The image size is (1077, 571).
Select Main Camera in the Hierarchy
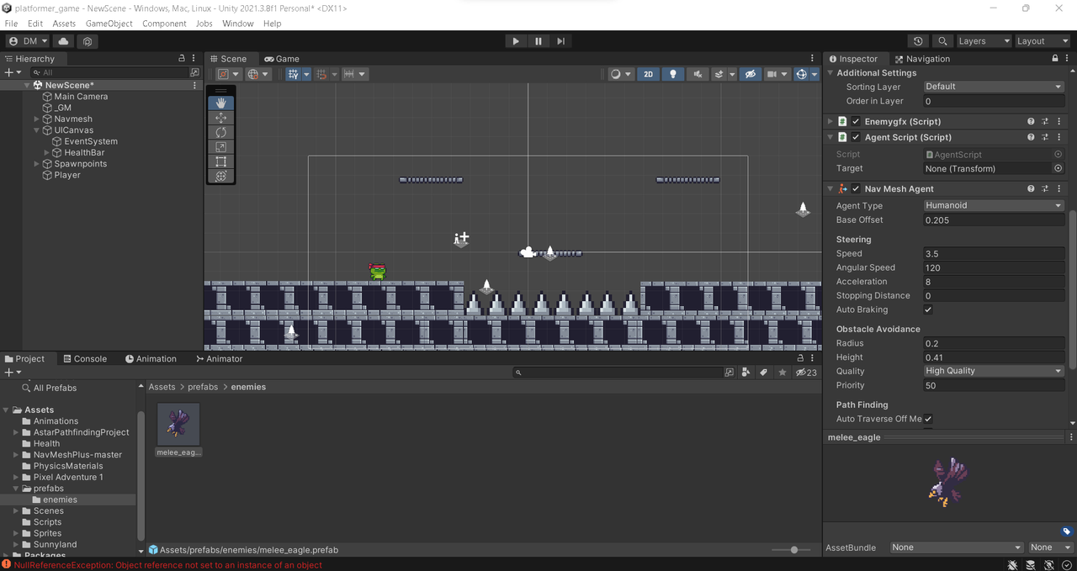pyautogui.click(x=81, y=97)
